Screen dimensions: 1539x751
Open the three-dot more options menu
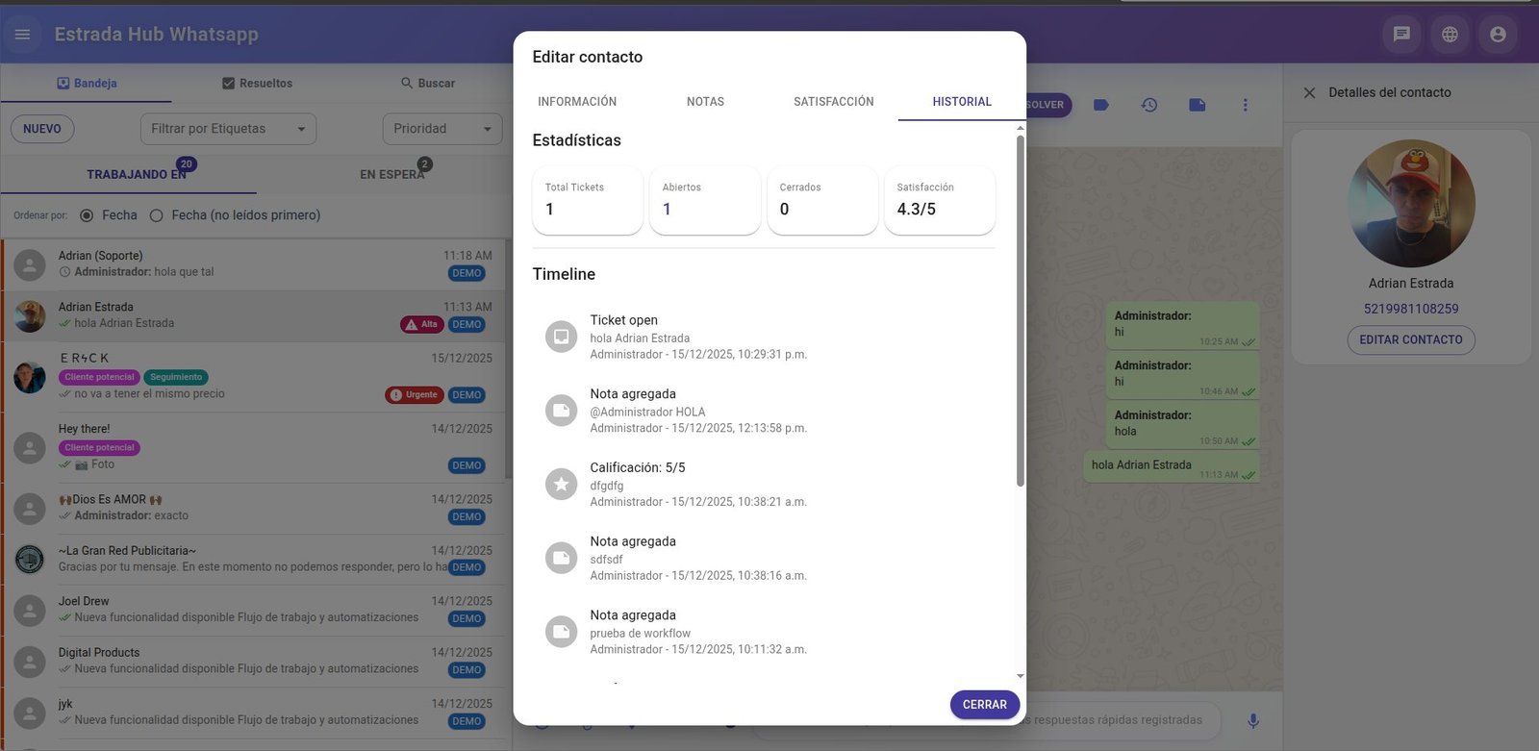click(1245, 105)
